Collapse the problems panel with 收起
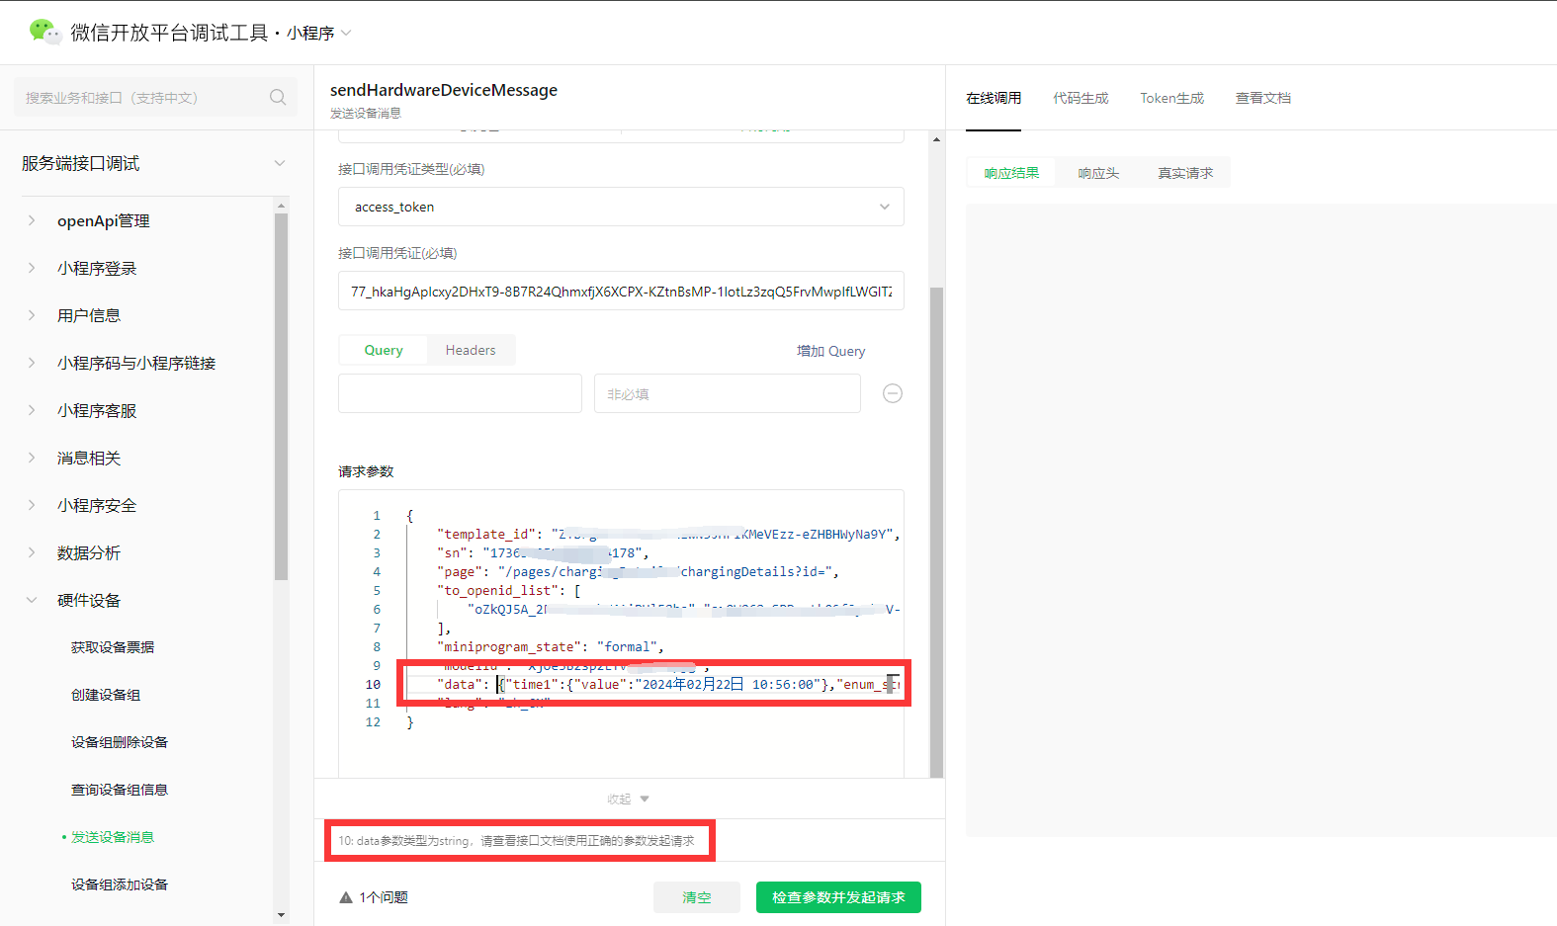This screenshot has width=1557, height=926. [628, 799]
